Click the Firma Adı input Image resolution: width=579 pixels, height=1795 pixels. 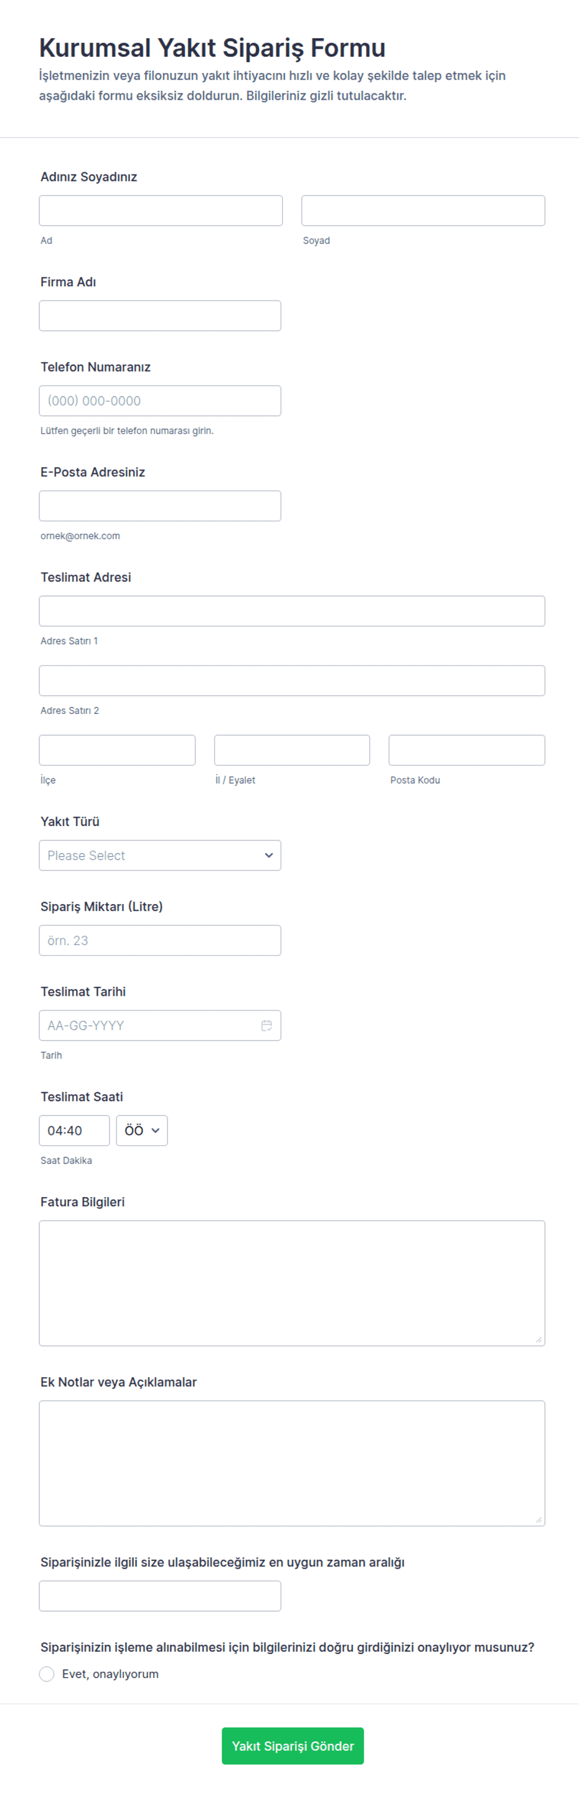point(160,315)
